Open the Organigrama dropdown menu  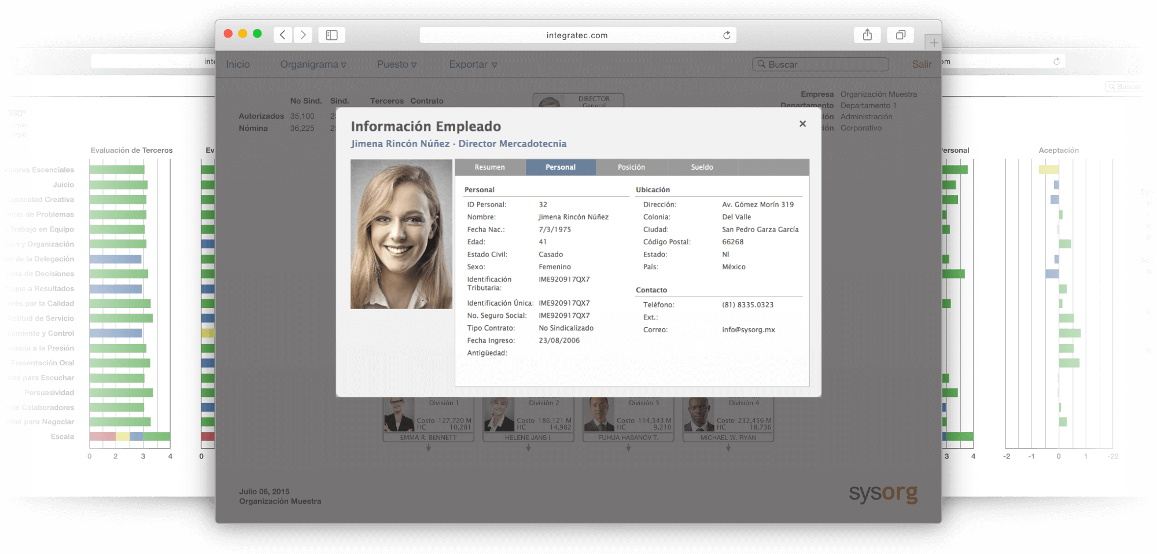pos(313,64)
